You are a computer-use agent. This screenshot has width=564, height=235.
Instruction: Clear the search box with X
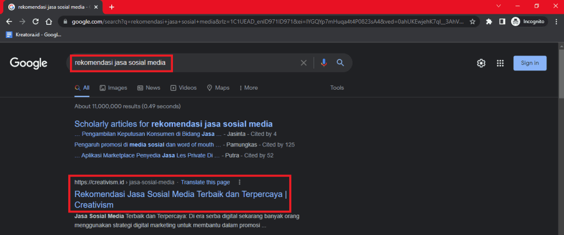point(303,63)
